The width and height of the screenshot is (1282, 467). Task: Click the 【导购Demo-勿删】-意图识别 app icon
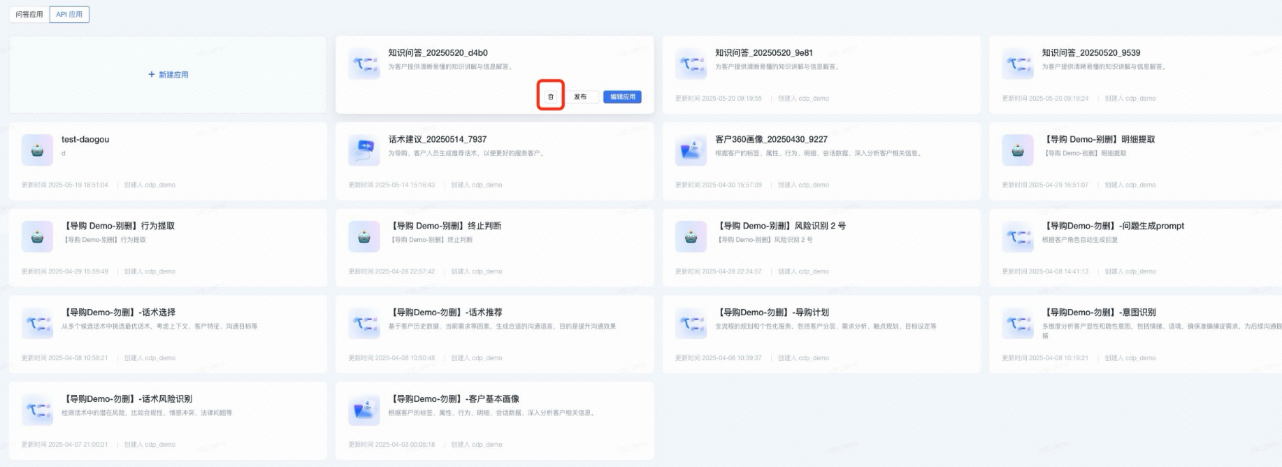[x=1018, y=324]
